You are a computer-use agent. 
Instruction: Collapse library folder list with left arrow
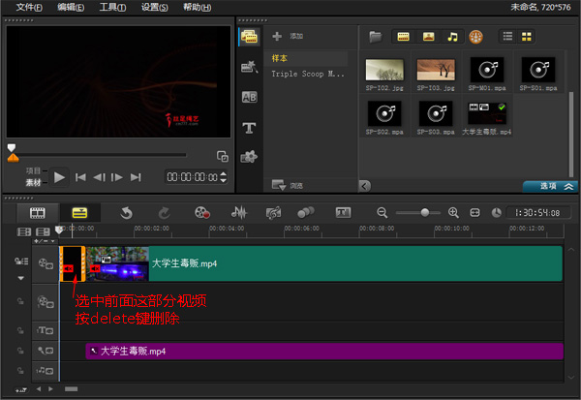pos(364,185)
